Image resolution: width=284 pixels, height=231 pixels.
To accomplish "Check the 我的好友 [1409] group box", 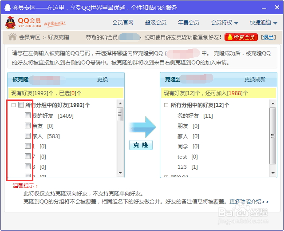I will pyautogui.click(x=28, y=115).
